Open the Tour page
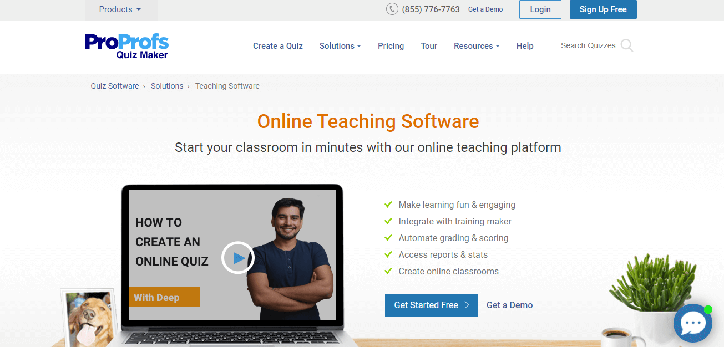724x347 pixels. [429, 46]
